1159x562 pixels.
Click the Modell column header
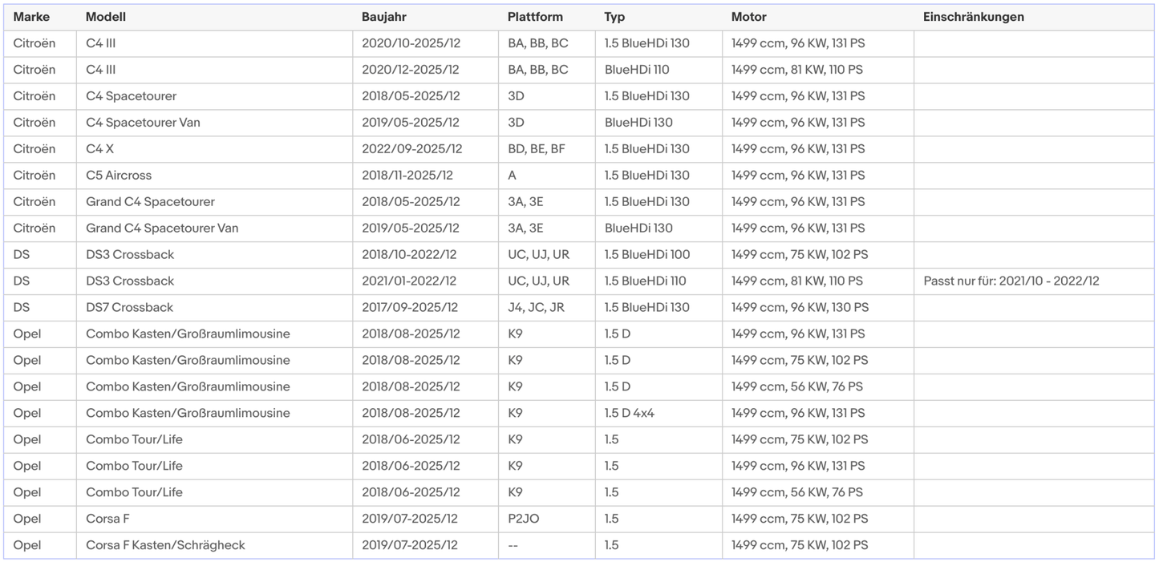pos(106,17)
